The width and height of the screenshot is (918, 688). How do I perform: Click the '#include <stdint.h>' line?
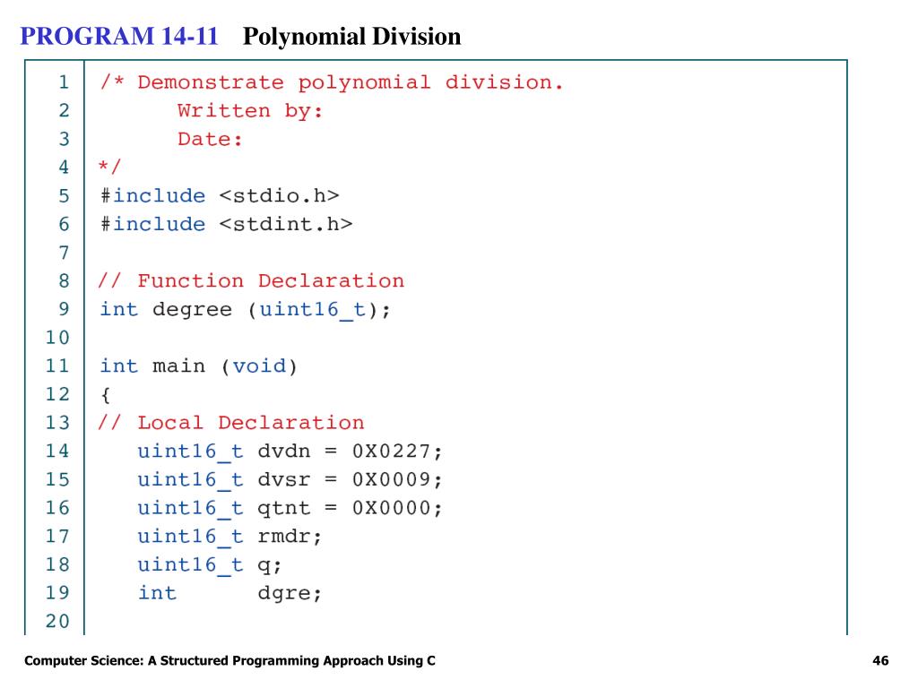pos(226,224)
